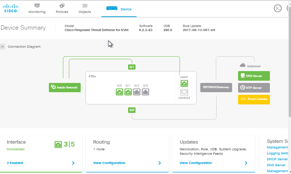The height and width of the screenshot is (174, 291).
Task: Select port 0/2 icon in FTDv
Action: tap(137, 92)
